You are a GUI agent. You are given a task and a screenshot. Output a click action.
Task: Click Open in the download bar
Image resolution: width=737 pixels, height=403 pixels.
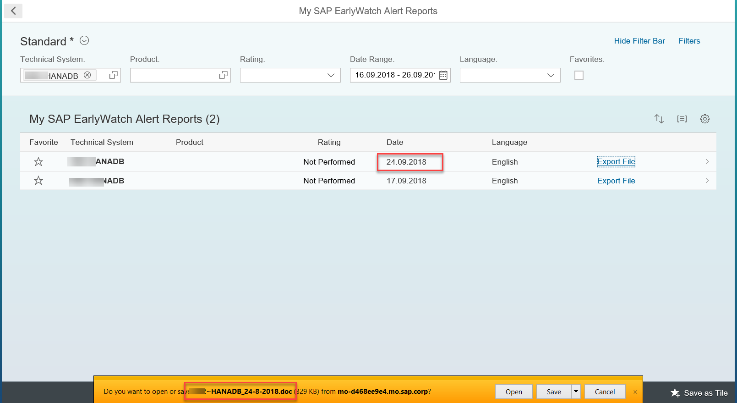click(513, 392)
